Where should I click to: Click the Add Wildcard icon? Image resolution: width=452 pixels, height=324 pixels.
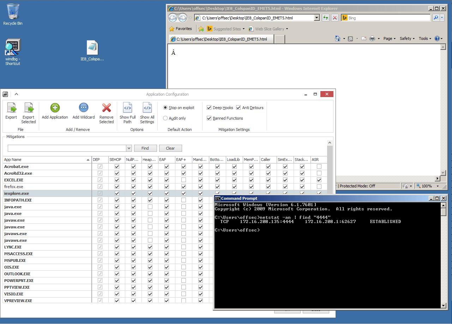point(84,108)
